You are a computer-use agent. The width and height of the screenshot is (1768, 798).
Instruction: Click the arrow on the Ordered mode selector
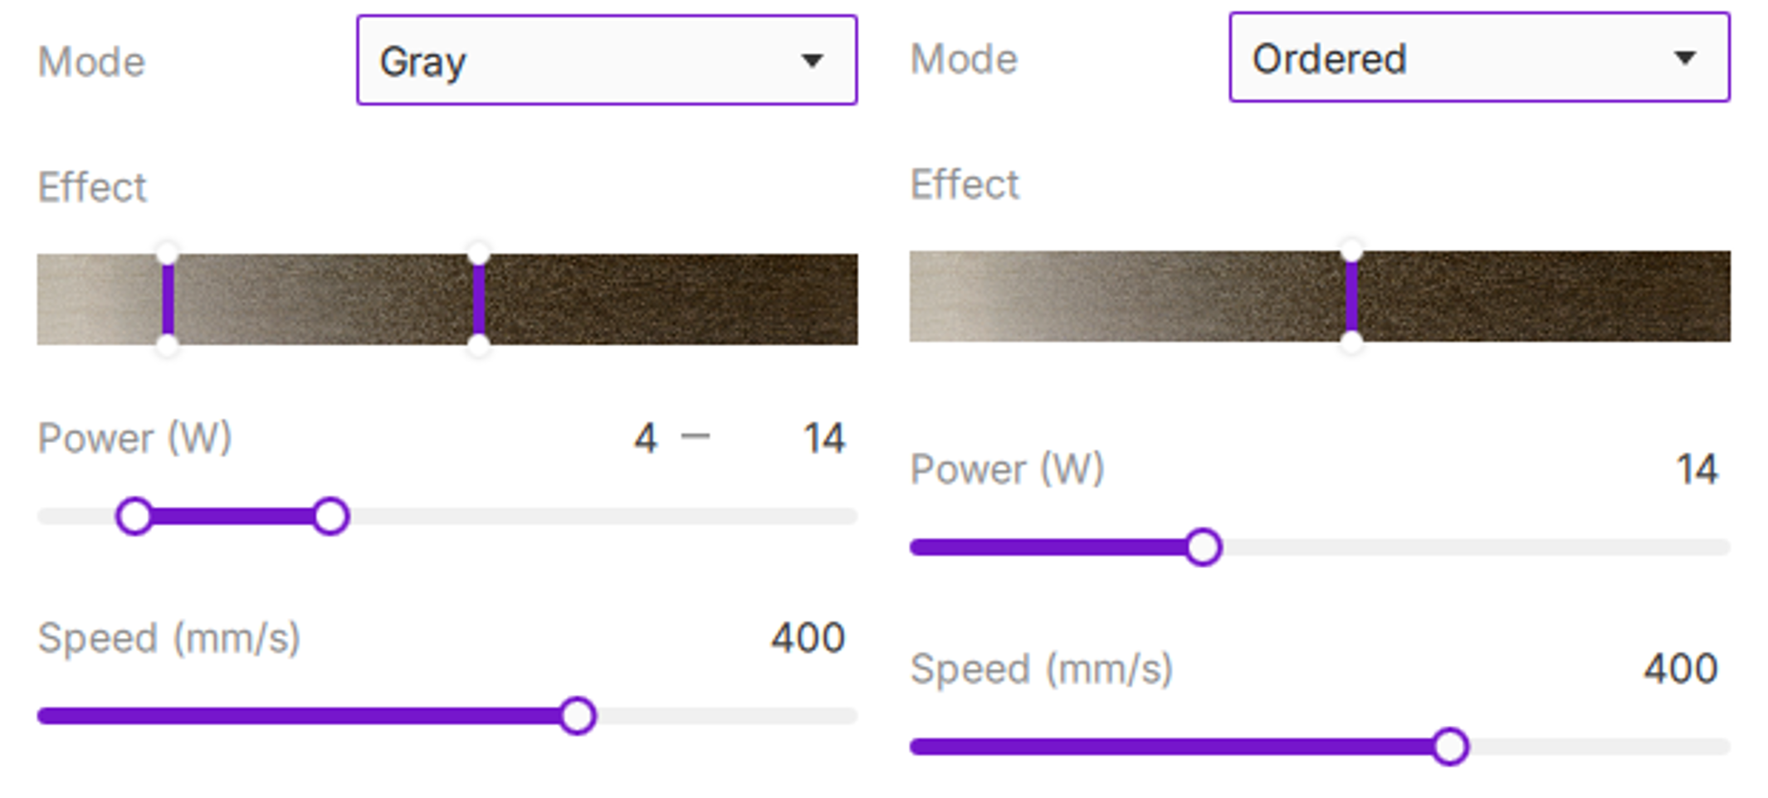click(1684, 58)
